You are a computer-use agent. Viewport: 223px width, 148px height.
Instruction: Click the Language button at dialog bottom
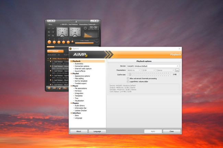(97, 131)
